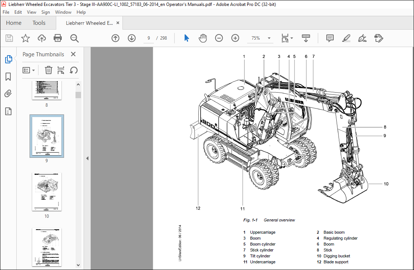This screenshot has height=270, width=414.
Task: Open the Window menu
Action: [x=63, y=12]
